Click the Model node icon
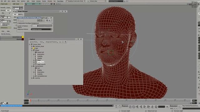The width and height of the screenshot is (200, 112). pos(34,50)
